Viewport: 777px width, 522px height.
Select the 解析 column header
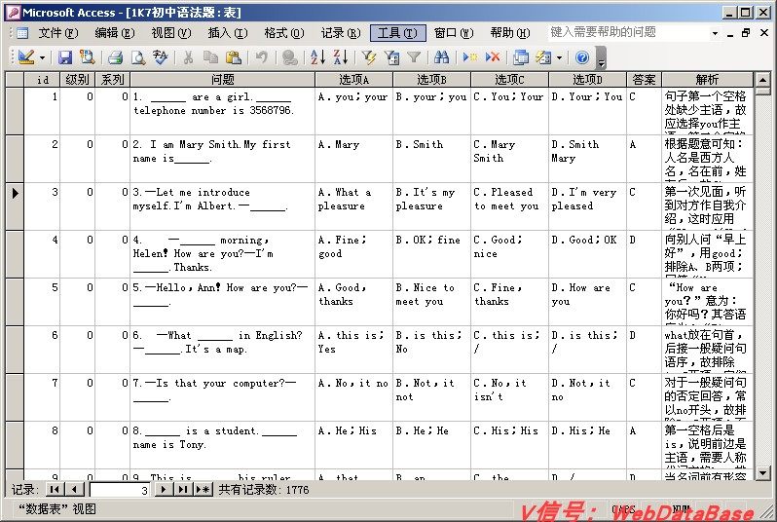707,79
